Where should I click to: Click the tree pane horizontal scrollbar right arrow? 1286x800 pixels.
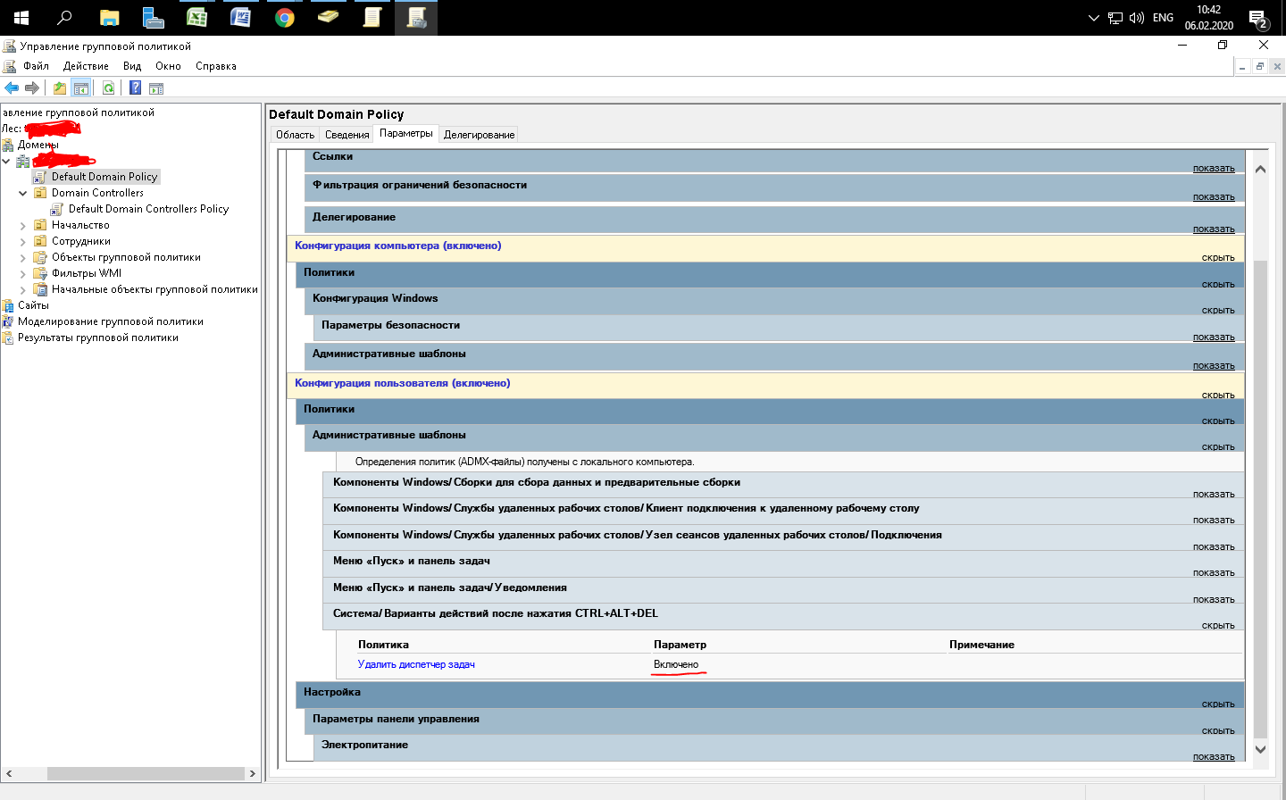[x=253, y=774]
